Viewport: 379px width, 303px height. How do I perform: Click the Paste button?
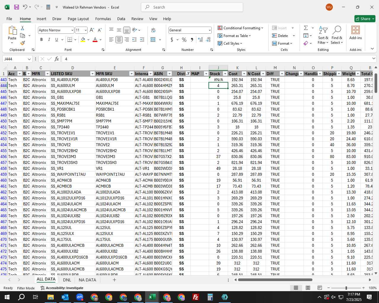tap(12, 35)
